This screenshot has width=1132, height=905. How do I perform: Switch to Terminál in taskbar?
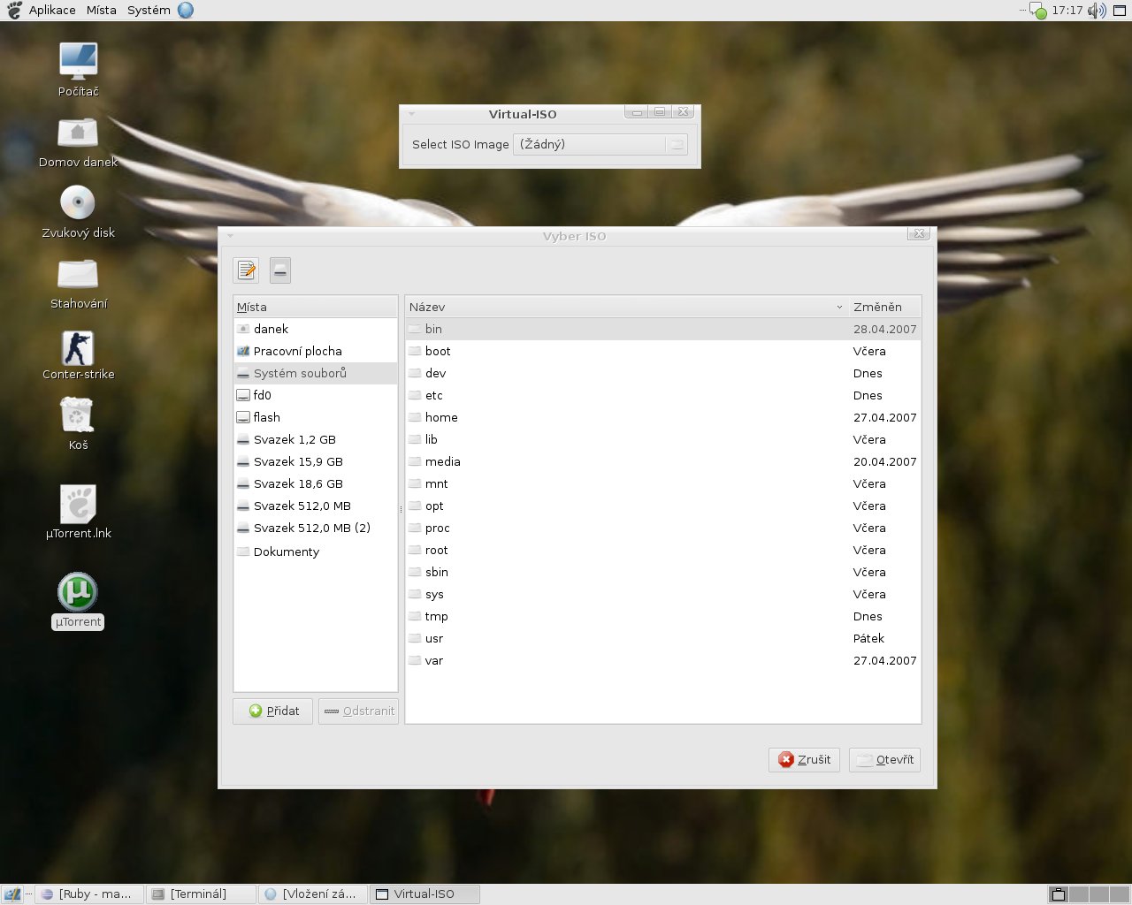point(200,894)
